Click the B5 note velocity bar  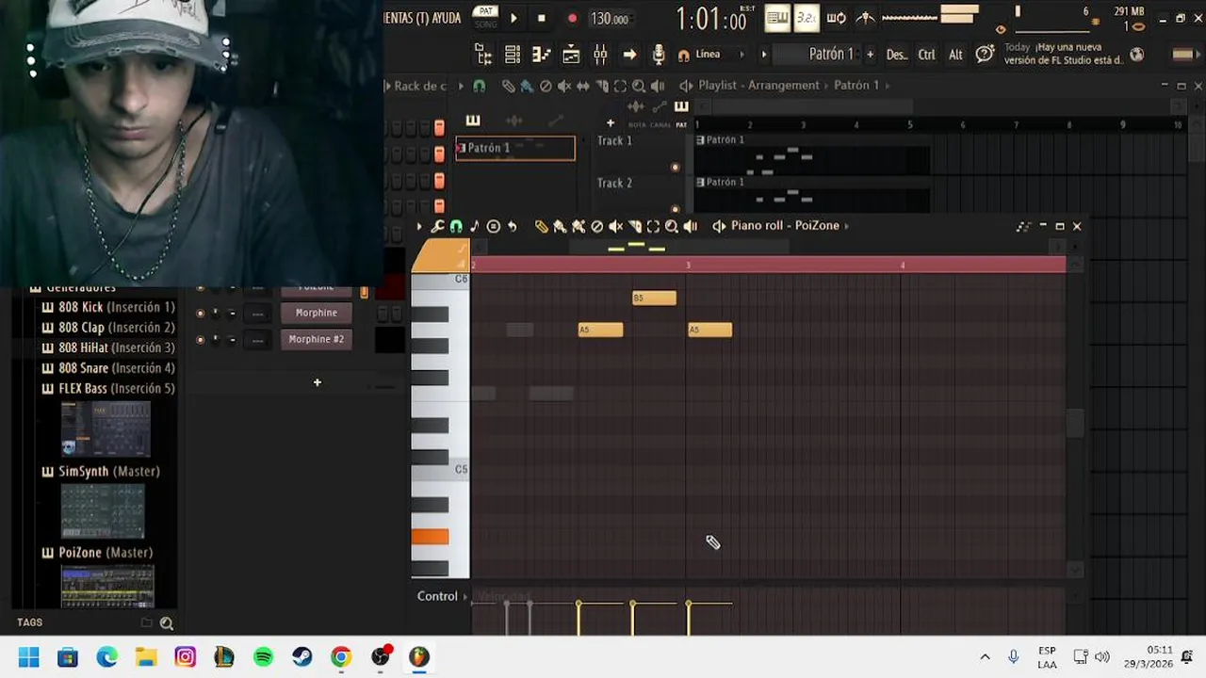coord(633,618)
